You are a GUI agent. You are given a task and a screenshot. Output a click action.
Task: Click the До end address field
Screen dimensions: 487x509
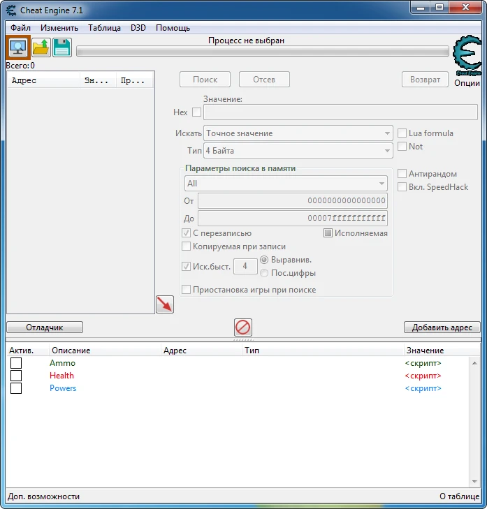click(292, 218)
